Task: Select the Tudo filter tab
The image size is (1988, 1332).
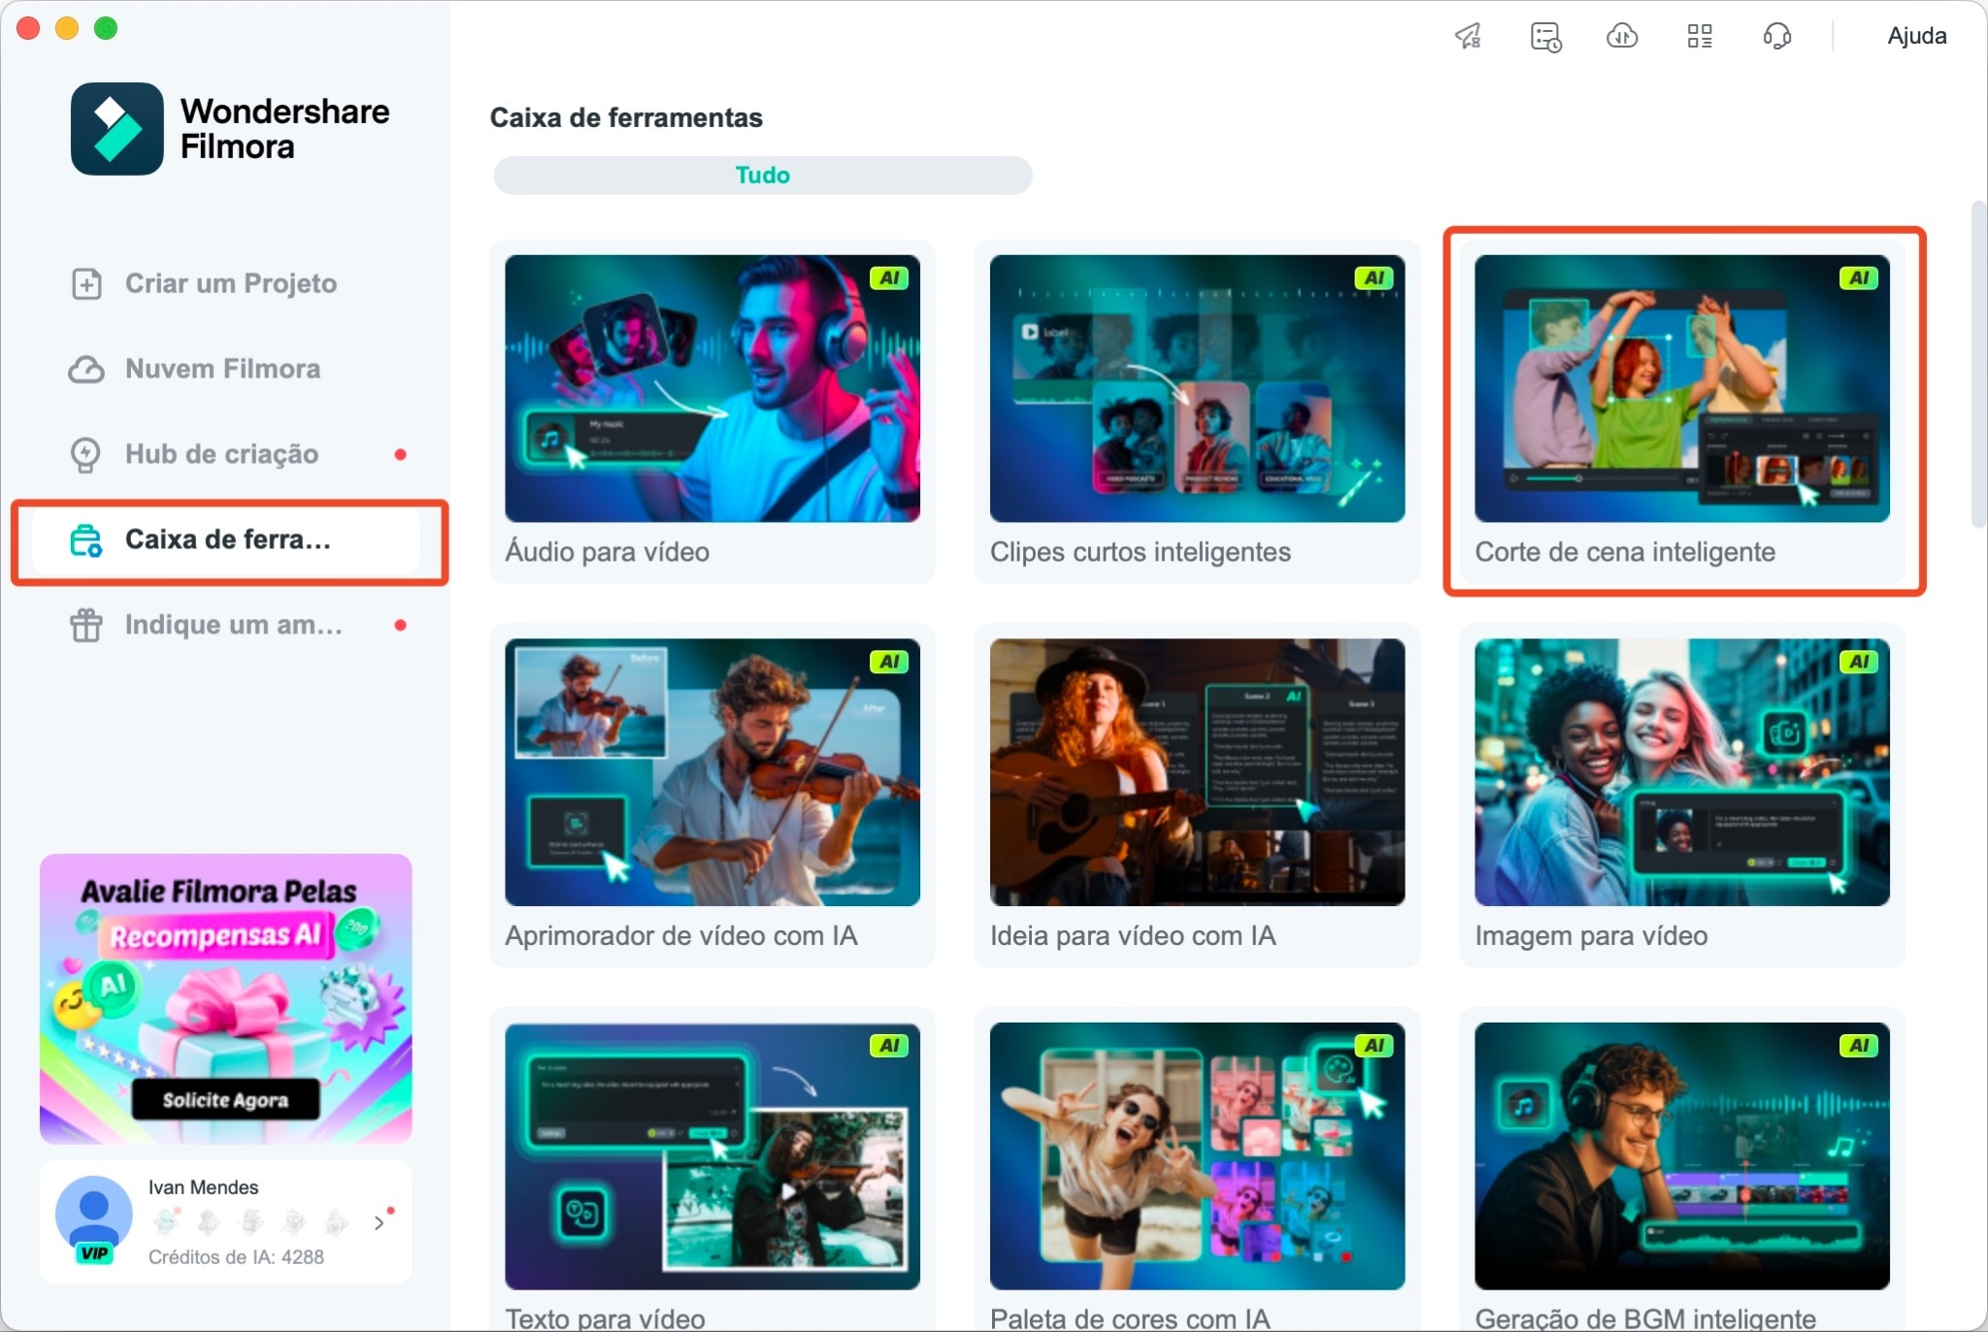Action: tap(762, 176)
